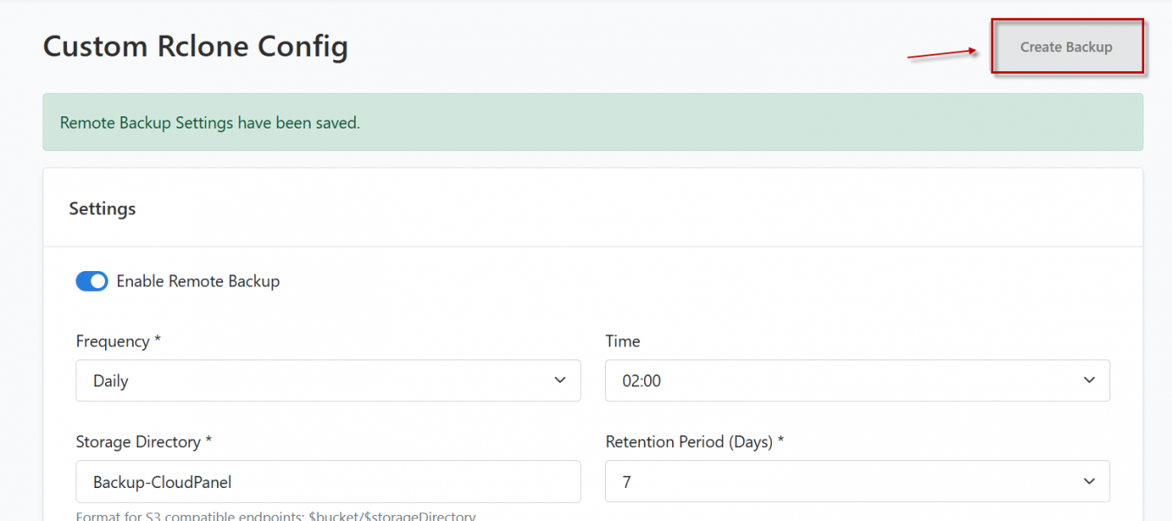Click the Frequency field label
Screen dimensions: 1172x521
118,341
